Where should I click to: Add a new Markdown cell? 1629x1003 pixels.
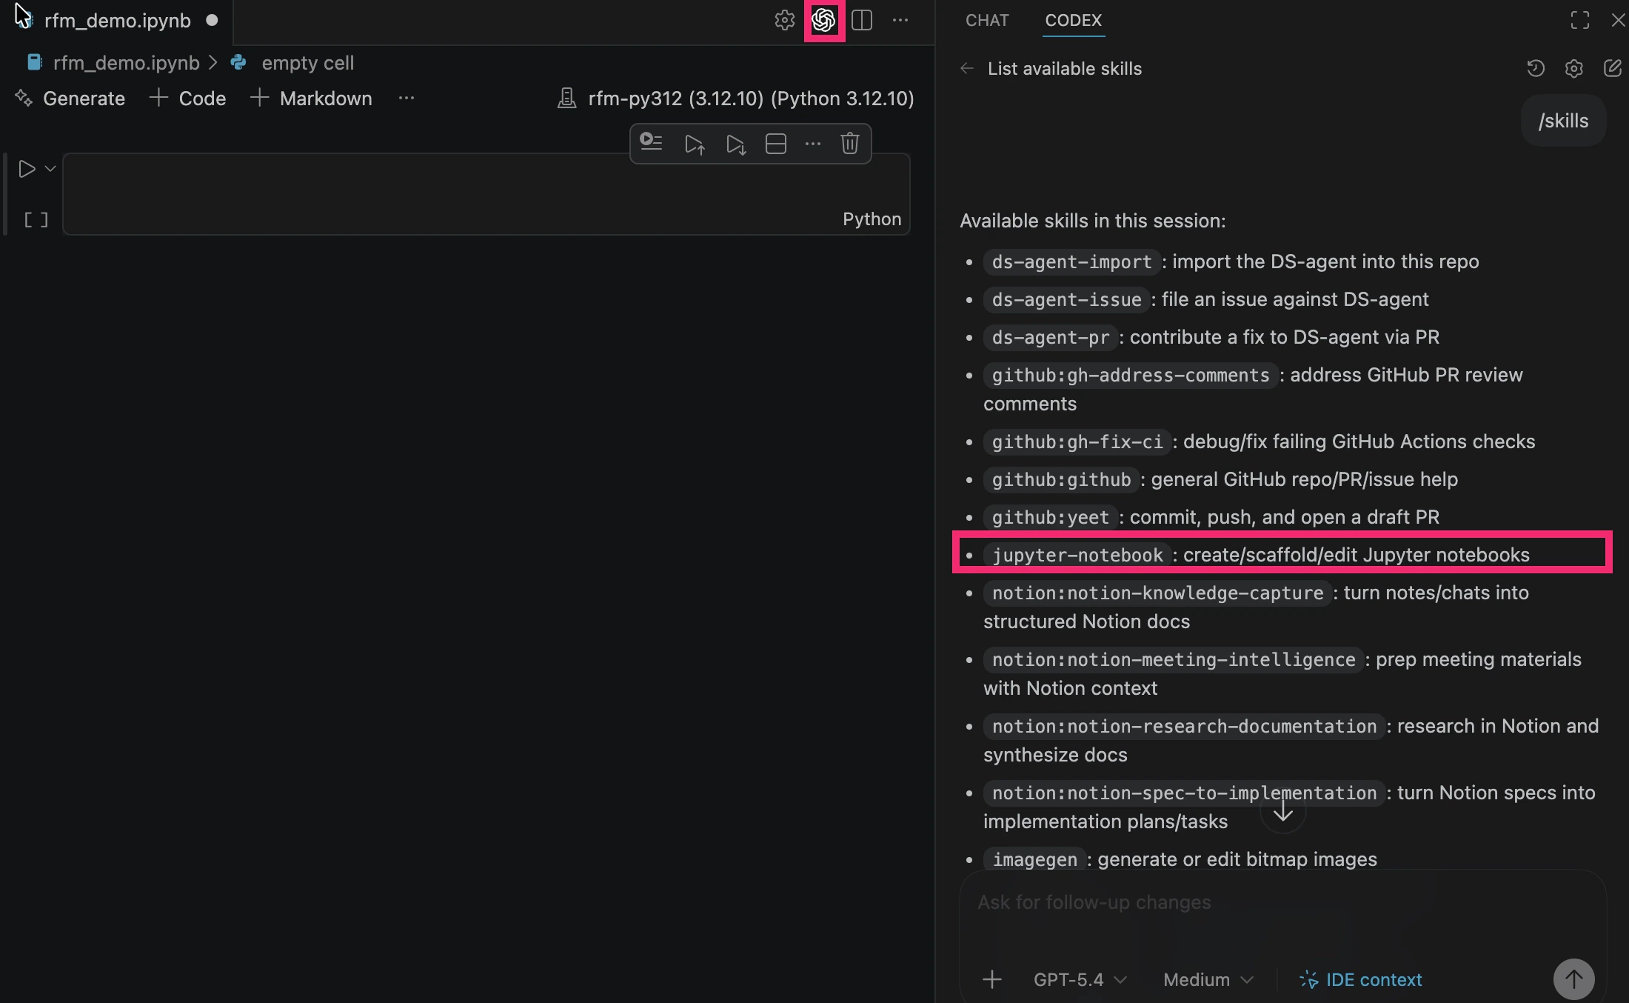click(312, 99)
